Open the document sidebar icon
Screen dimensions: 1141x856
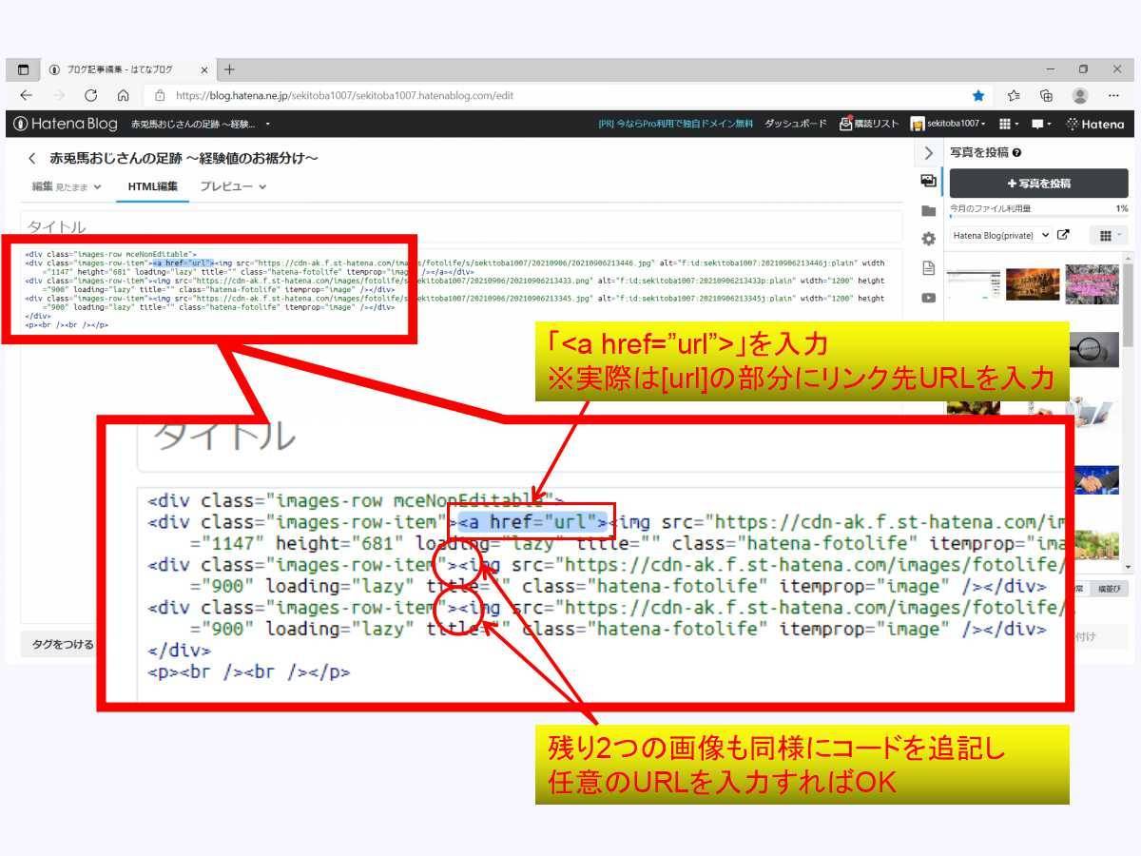click(929, 269)
